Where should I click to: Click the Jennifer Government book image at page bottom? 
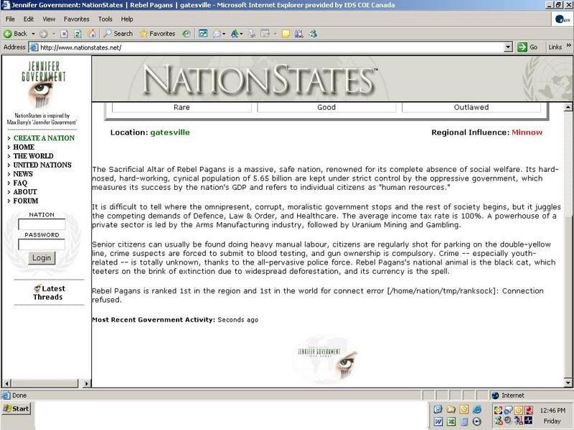(x=325, y=360)
